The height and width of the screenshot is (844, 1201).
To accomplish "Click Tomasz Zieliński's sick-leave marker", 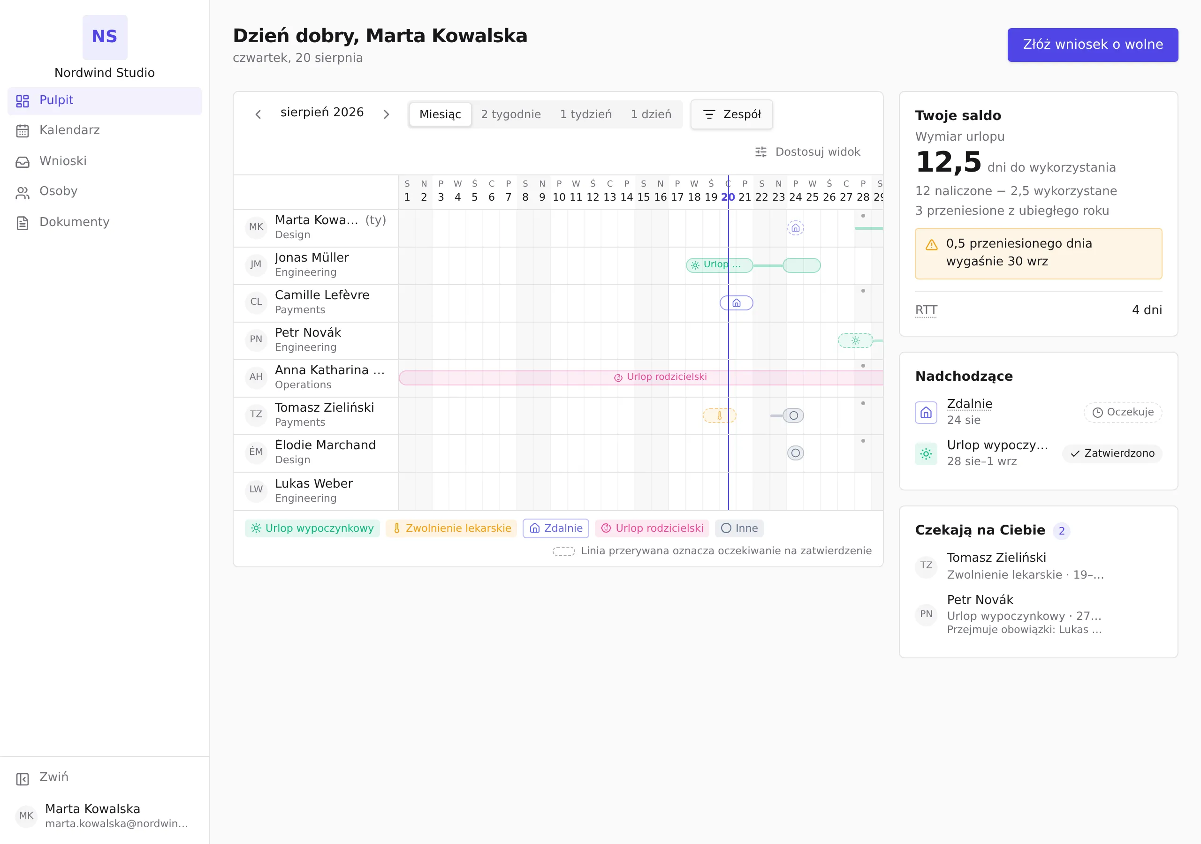I will [719, 416].
